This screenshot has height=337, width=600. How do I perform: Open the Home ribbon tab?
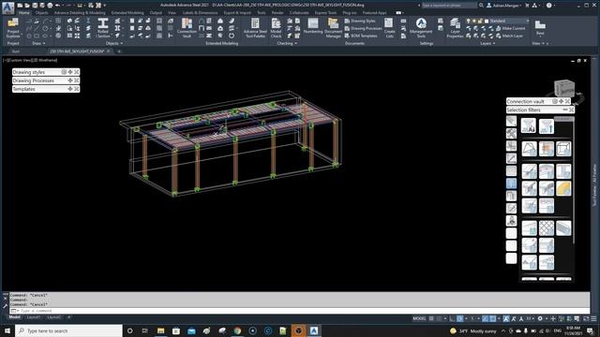(23, 12)
